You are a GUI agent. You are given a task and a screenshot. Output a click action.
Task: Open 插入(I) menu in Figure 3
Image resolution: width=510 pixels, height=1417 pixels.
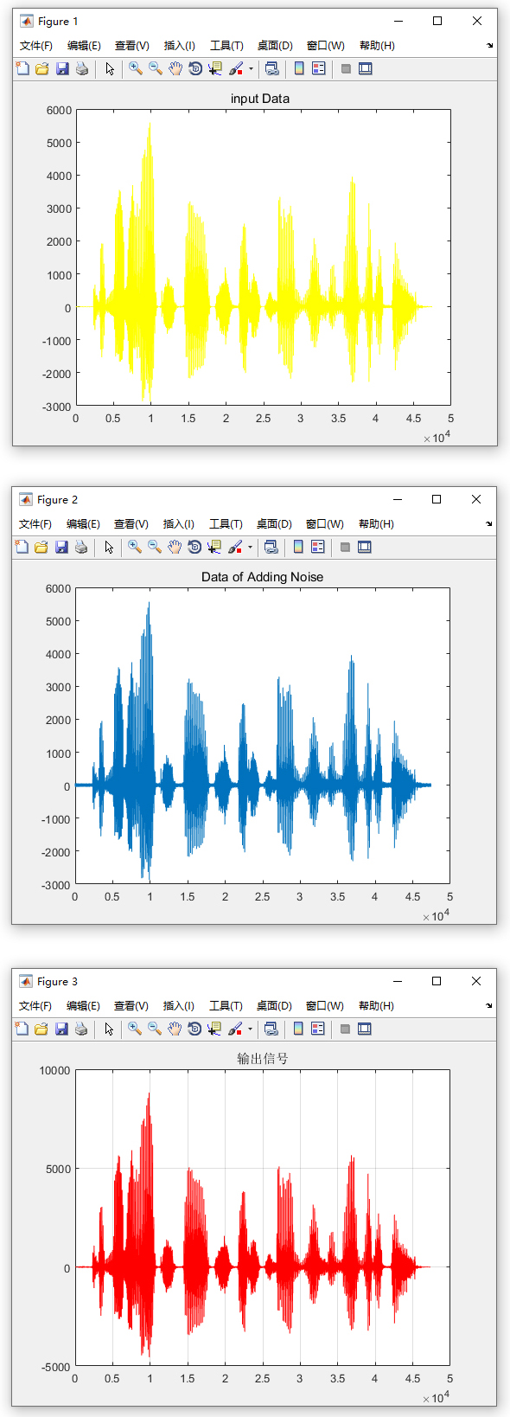tap(179, 1006)
